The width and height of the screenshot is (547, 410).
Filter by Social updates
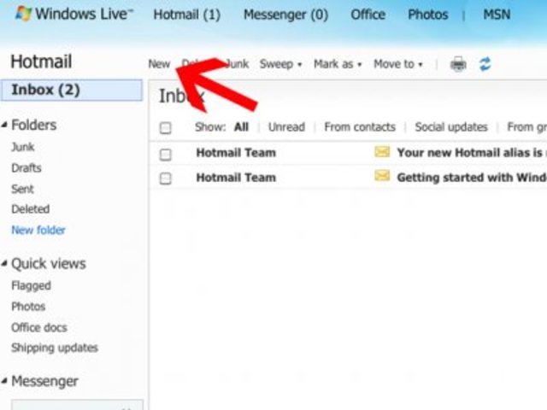click(451, 127)
